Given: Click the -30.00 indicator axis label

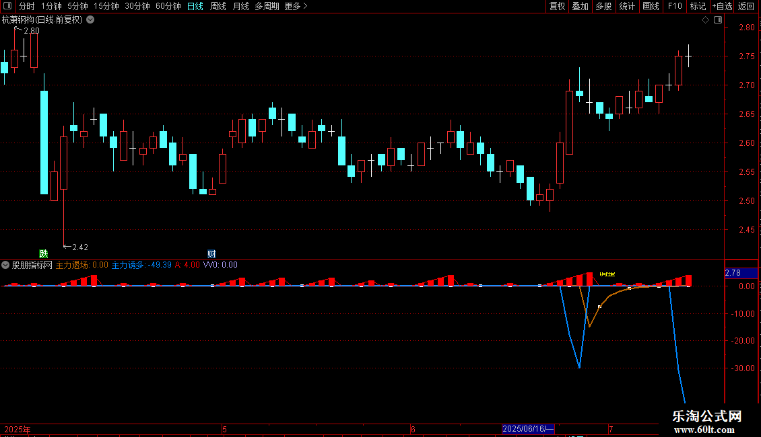Looking at the screenshot, I should pyautogui.click(x=743, y=368).
